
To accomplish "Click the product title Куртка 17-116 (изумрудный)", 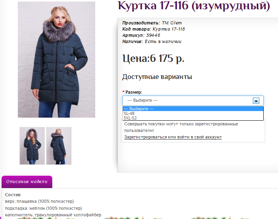I will pyautogui.click(x=194, y=6).
